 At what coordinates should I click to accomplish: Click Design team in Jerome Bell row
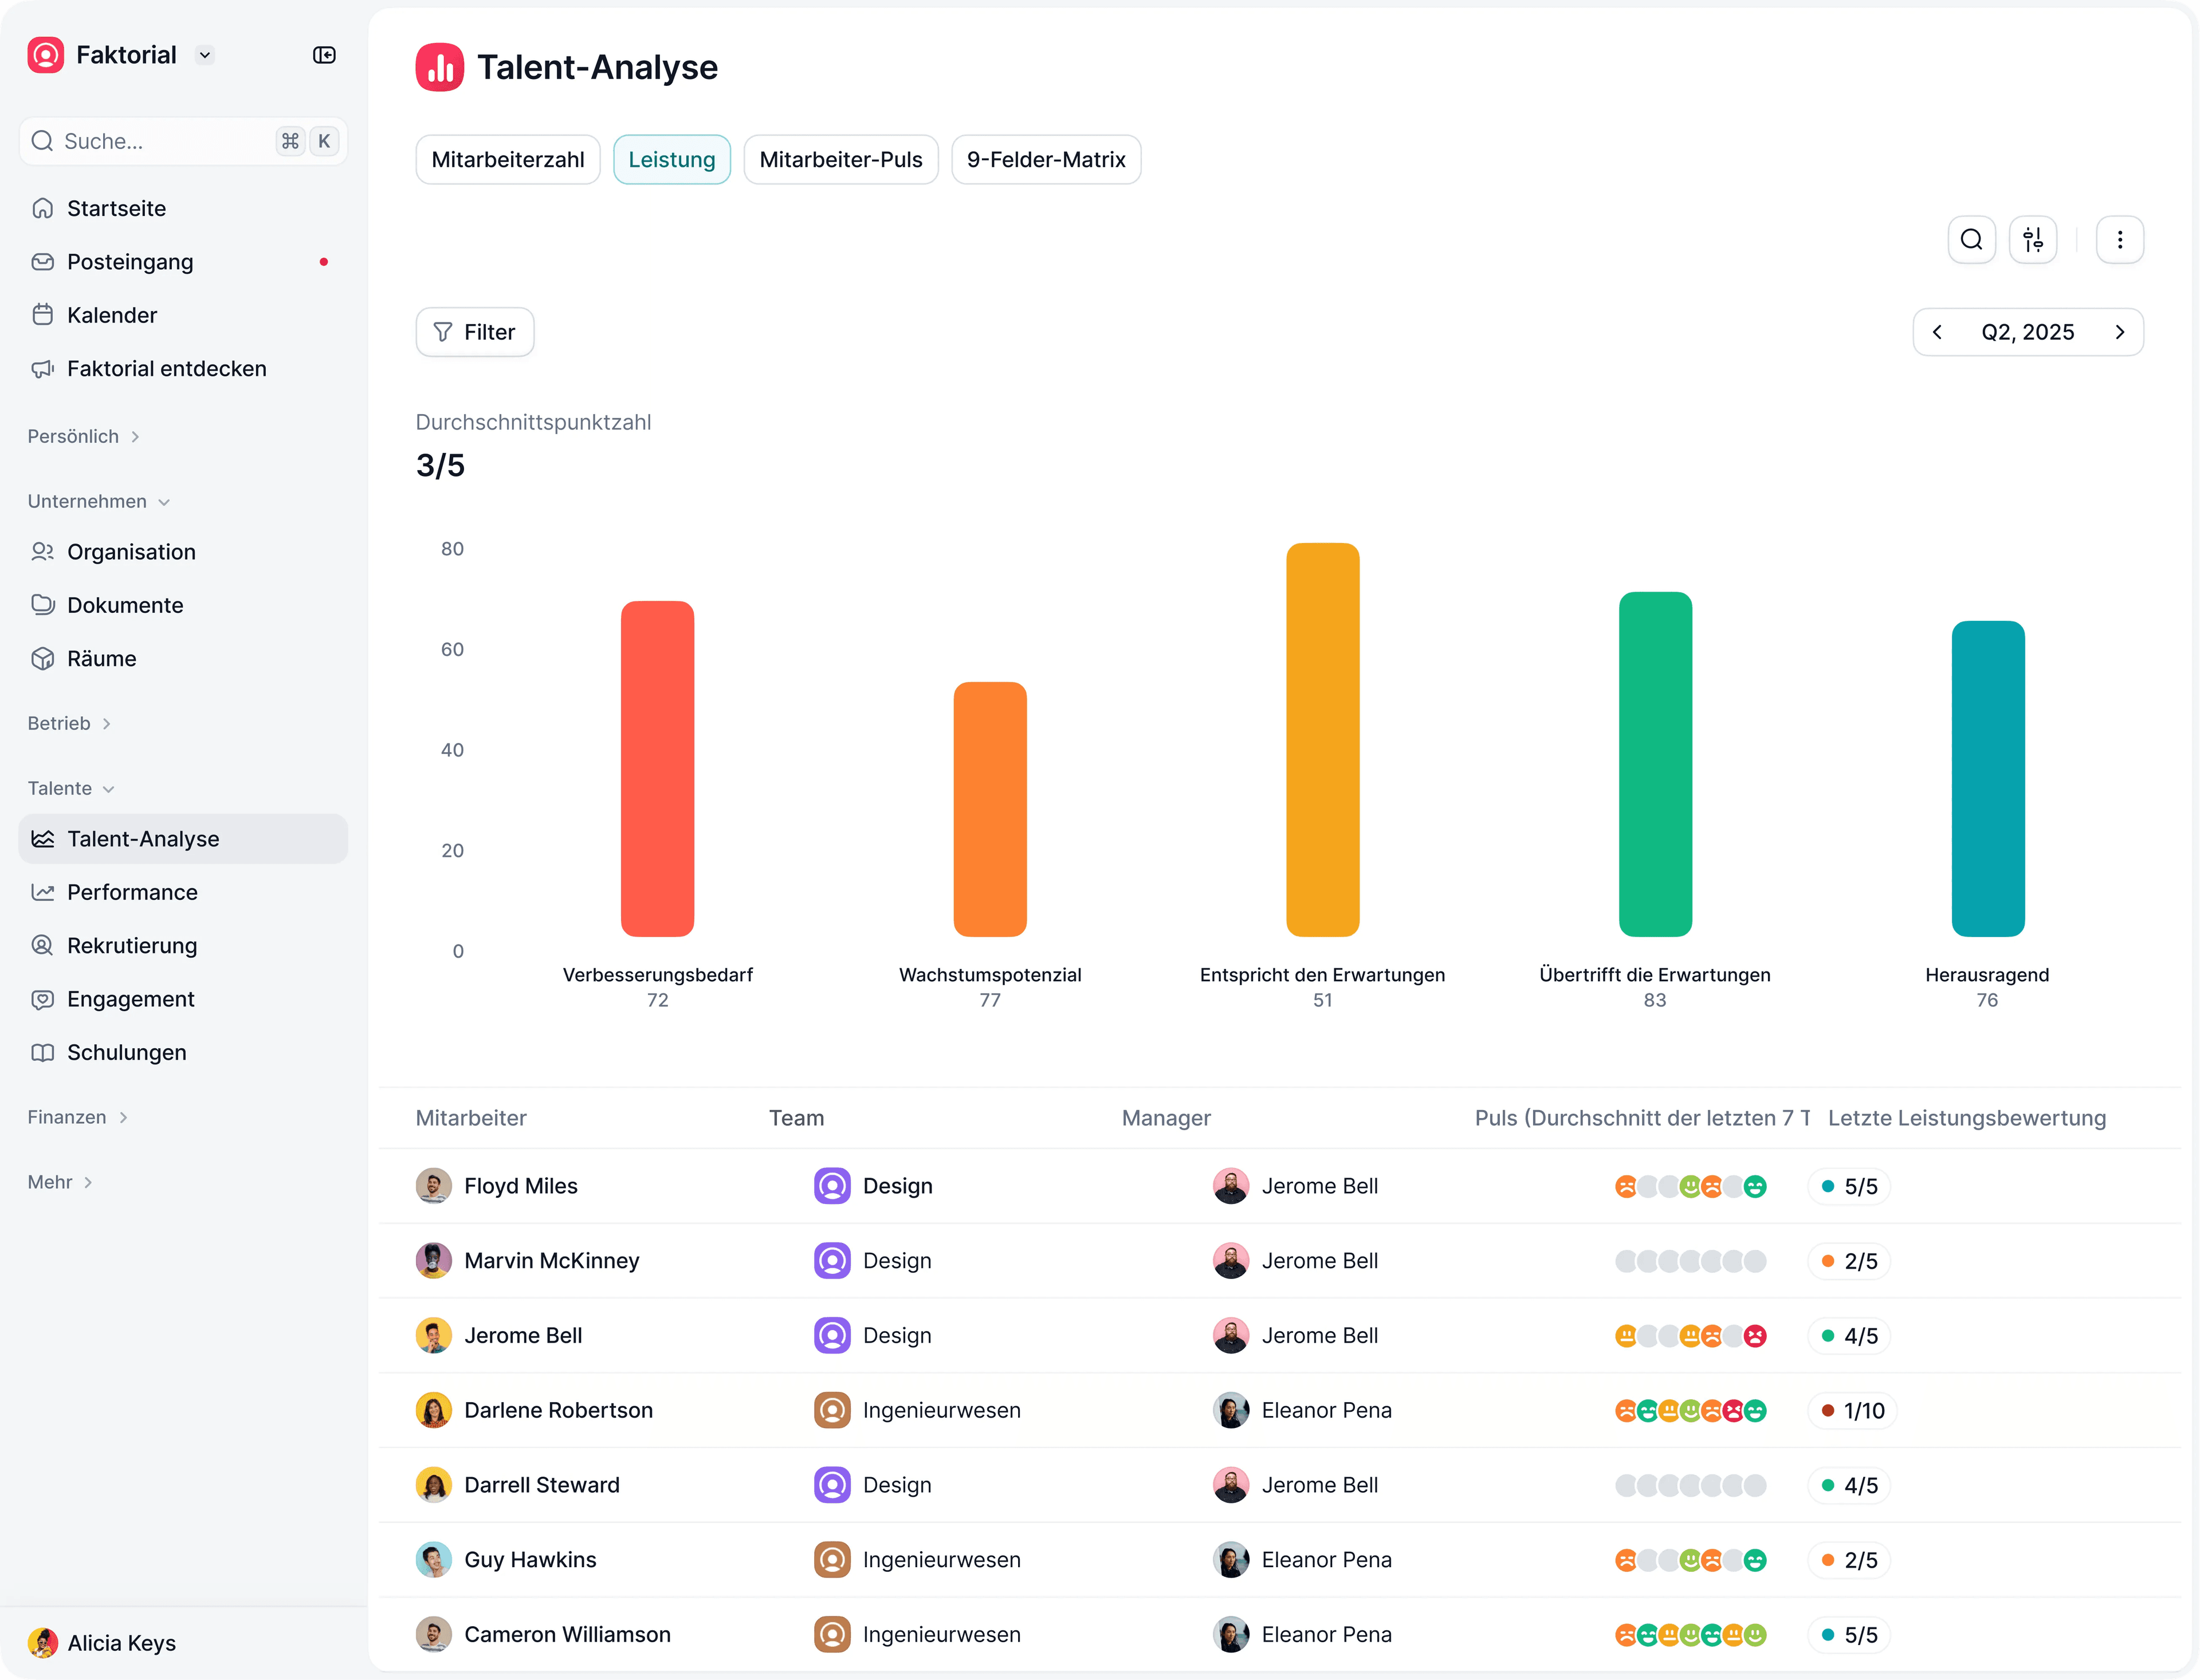click(872, 1336)
